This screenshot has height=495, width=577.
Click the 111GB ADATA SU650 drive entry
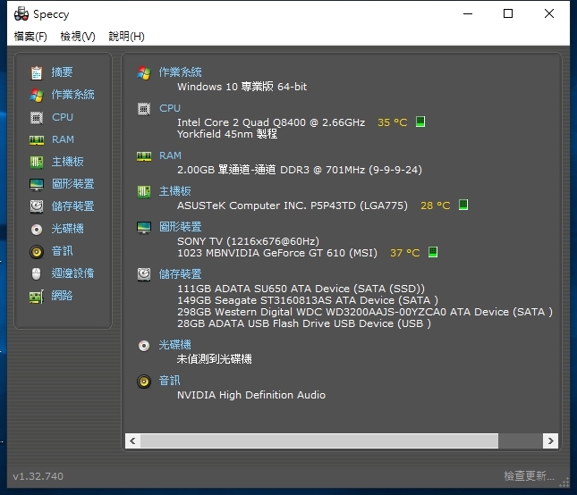tap(301, 289)
